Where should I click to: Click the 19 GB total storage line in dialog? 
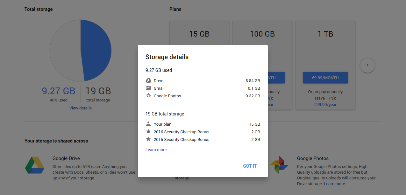pyautogui.click(x=165, y=114)
